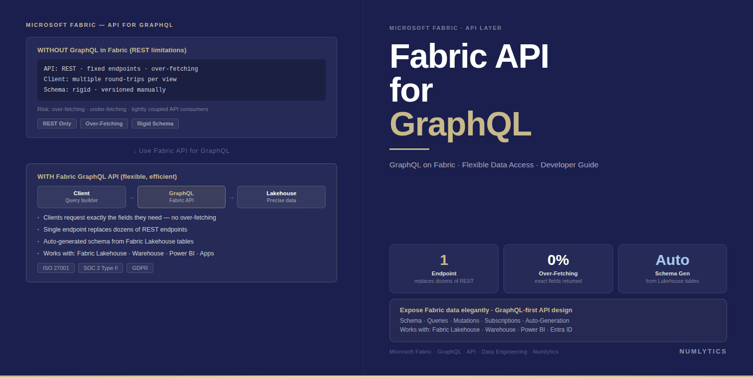Click the GraphQL Fabric API box
The image size is (753, 377).
point(181,197)
